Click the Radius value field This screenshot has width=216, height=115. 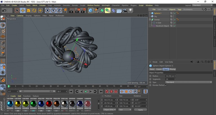click(170, 76)
